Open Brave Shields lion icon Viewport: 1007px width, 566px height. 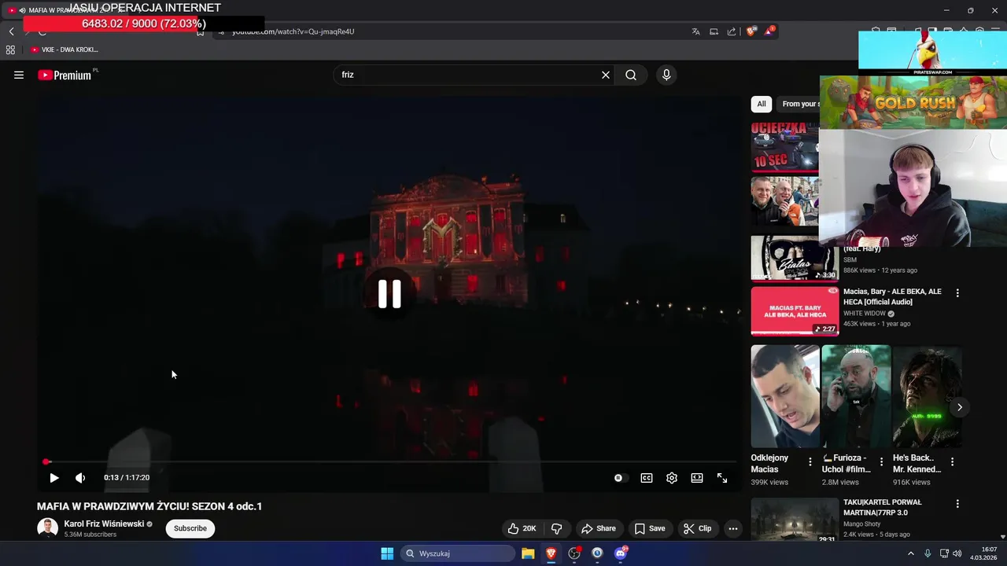pos(751,31)
